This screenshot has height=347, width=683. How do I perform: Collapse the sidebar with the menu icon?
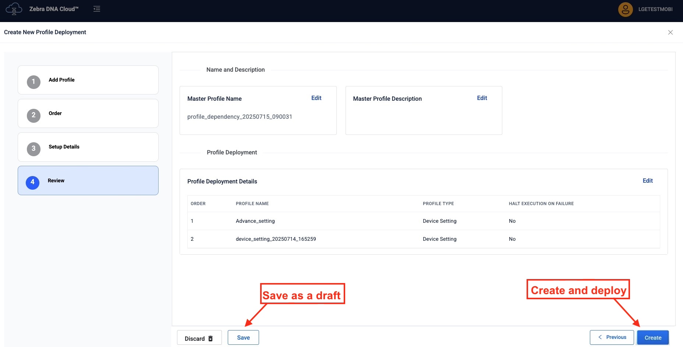click(97, 9)
